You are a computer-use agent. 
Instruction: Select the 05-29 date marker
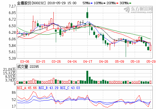tap(151, 62)
